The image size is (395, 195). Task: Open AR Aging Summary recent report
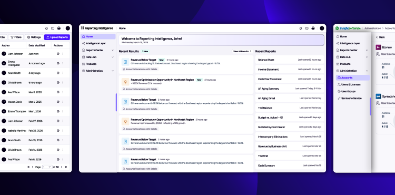[x=290, y=89]
